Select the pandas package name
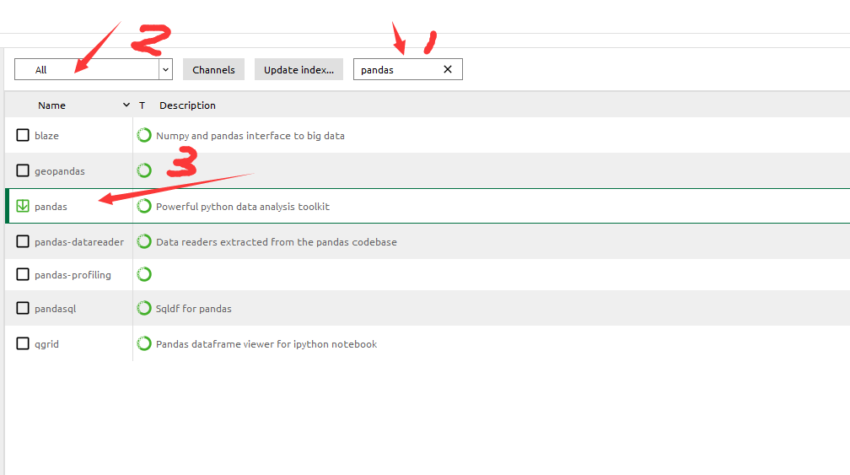The image size is (850, 475). click(x=51, y=207)
